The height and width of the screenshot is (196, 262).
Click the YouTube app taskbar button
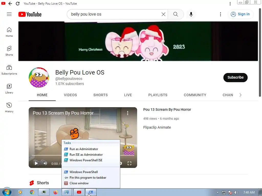(79, 192)
